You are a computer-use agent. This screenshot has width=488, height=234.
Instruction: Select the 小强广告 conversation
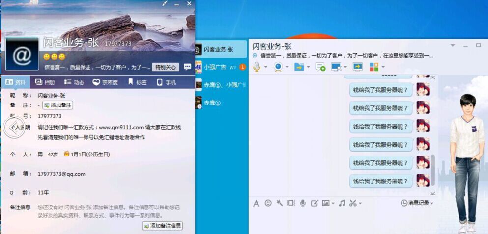coord(221,67)
